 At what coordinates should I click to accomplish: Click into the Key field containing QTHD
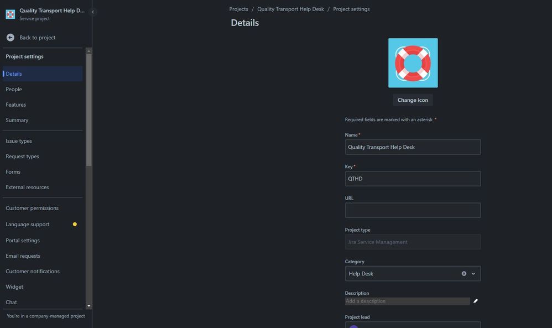413,179
